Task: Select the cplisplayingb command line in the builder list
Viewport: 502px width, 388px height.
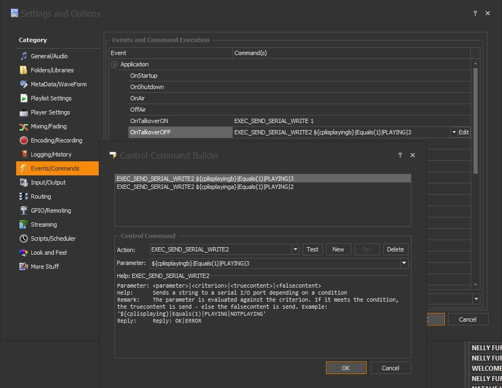Action: click(x=262, y=179)
